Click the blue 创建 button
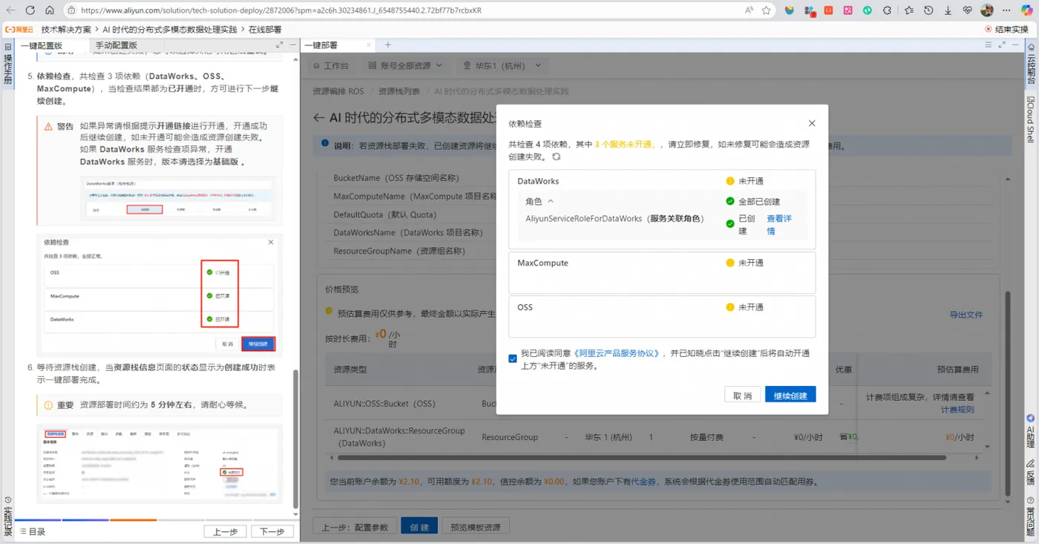The image size is (1039, 544). click(419, 527)
